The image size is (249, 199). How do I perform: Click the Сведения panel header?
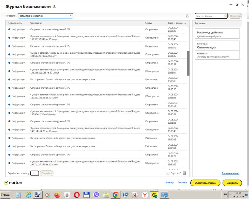[x=217, y=23]
